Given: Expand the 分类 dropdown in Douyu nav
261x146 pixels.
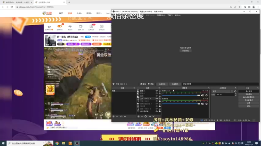Looking at the screenshot, I should pyautogui.click(x=79, y=13).
